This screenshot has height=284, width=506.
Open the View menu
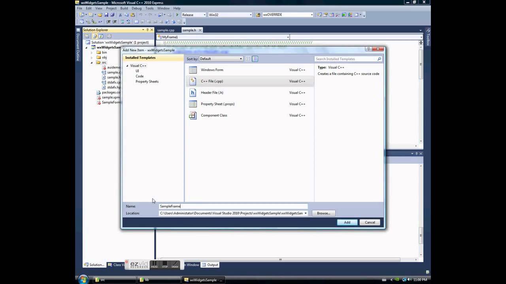click(99, 8)
